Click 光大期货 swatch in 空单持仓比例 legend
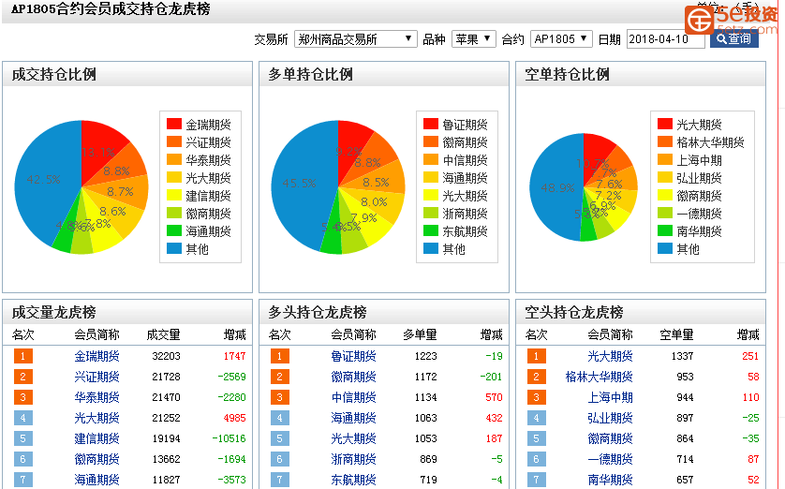785x489 pixels. [x=665, y=124]
